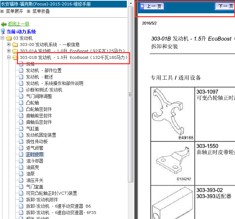Go to previous page with 上一页
Viewport: 235px width, 219px height.
point(152,6)
